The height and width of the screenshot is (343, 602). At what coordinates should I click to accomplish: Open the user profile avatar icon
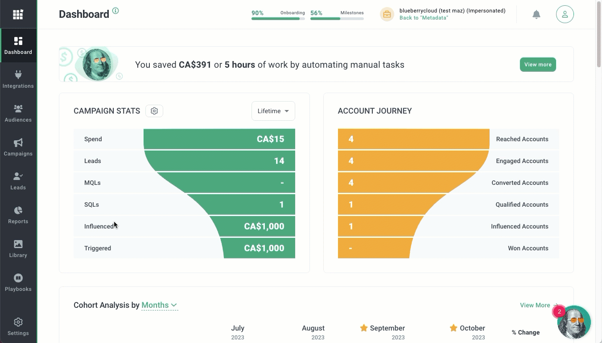[565, 15]
